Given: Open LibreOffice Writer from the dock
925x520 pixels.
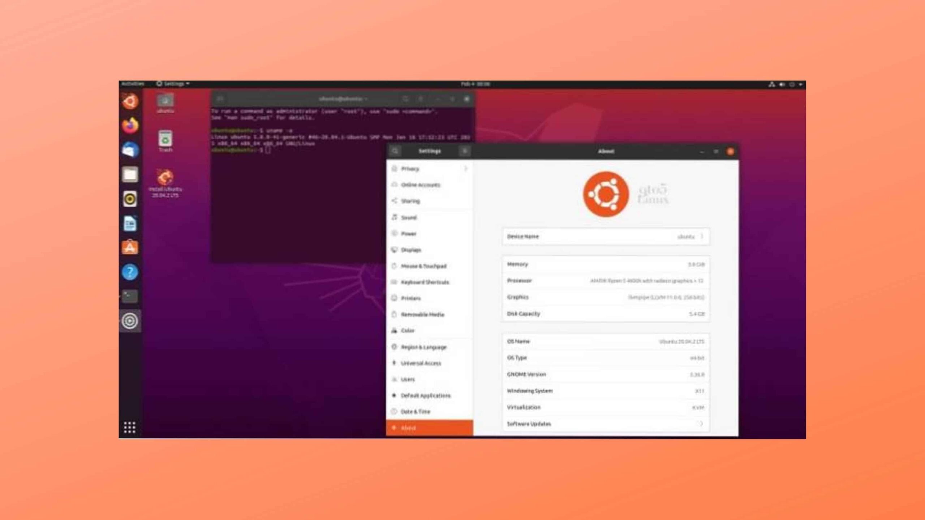Looking at the screenshot, I should coord(130,224).
